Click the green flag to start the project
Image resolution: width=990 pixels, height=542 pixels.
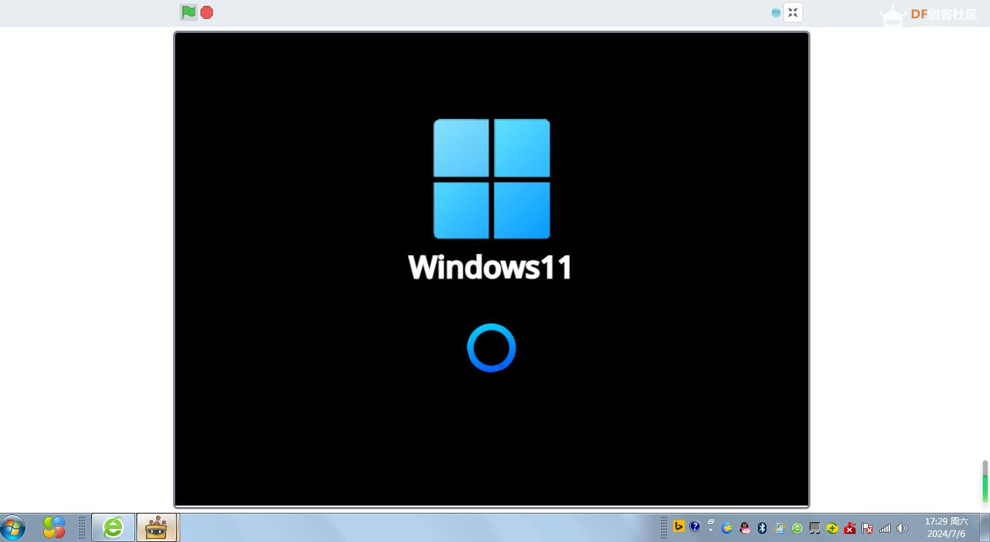tap(188, 12)
